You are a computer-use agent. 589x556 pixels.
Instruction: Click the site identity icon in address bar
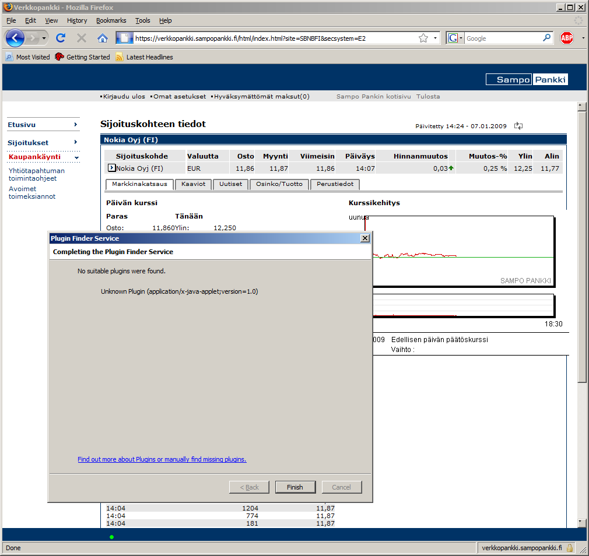[124, 38]
